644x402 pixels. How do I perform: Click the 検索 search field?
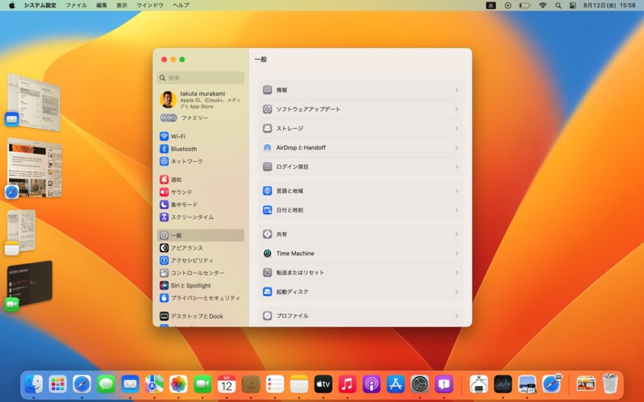[x=201, y=78]
